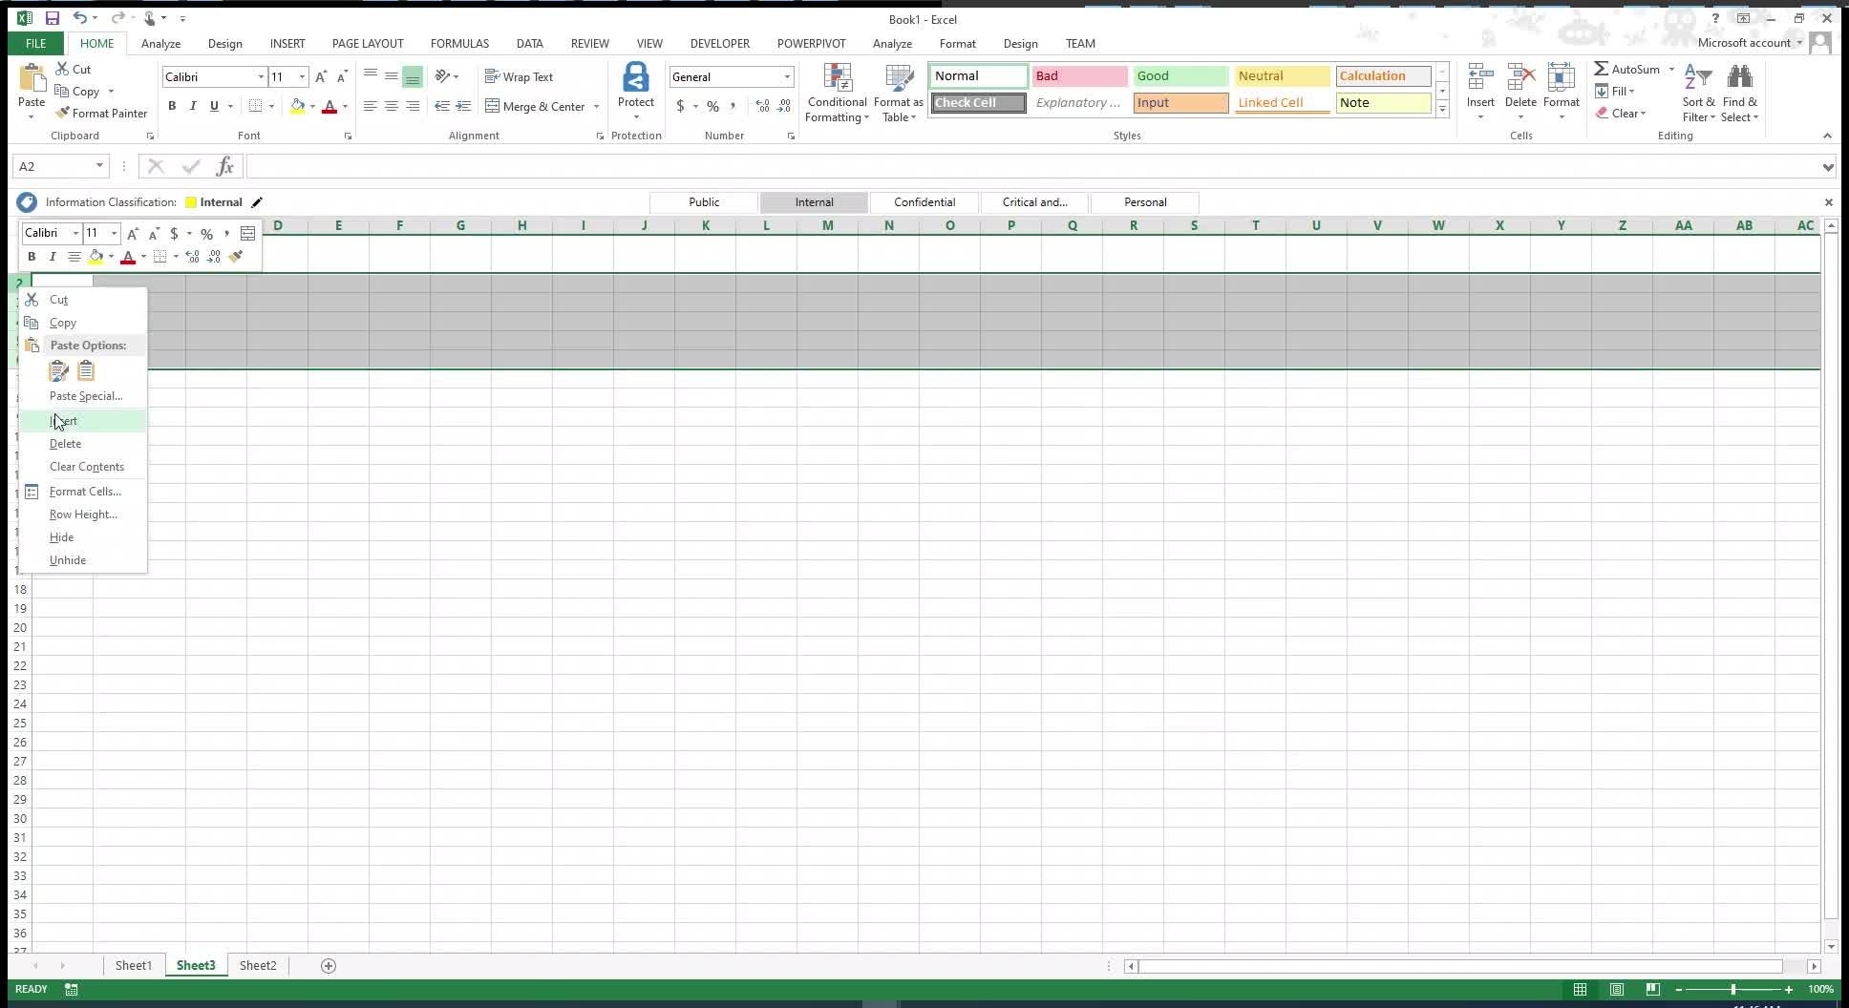
Task: Toggle Italic in the mini toolbar
Action: tap(53, 257)
